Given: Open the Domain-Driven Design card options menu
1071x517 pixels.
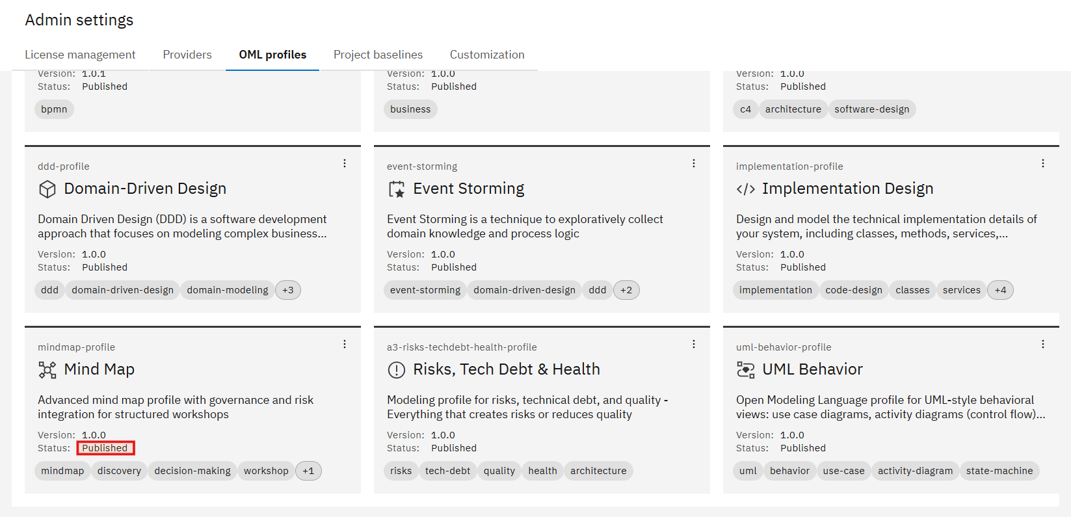Looking at the screenshot, I should pos(345,163).
